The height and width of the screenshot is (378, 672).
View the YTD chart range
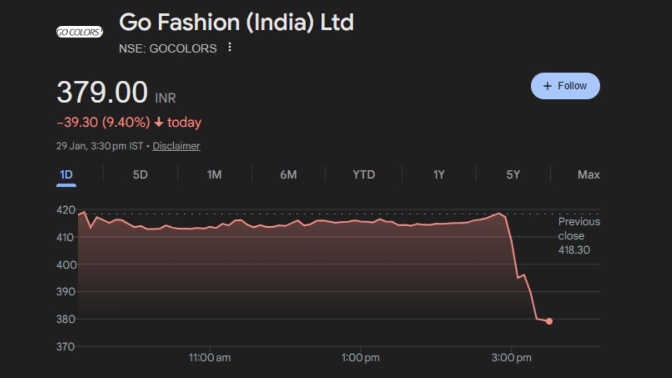(x=363, y=174)
